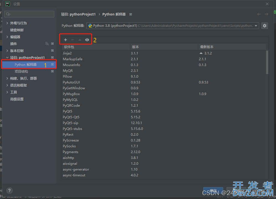Click the upgrade arrow icon in package toolbar
The image size is (276, 199).
80,40
